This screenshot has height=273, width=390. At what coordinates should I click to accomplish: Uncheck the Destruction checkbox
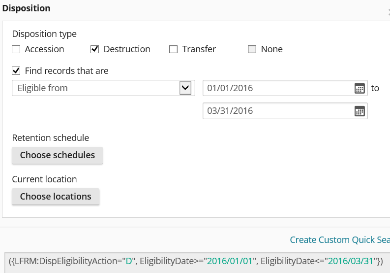[94, 49]
